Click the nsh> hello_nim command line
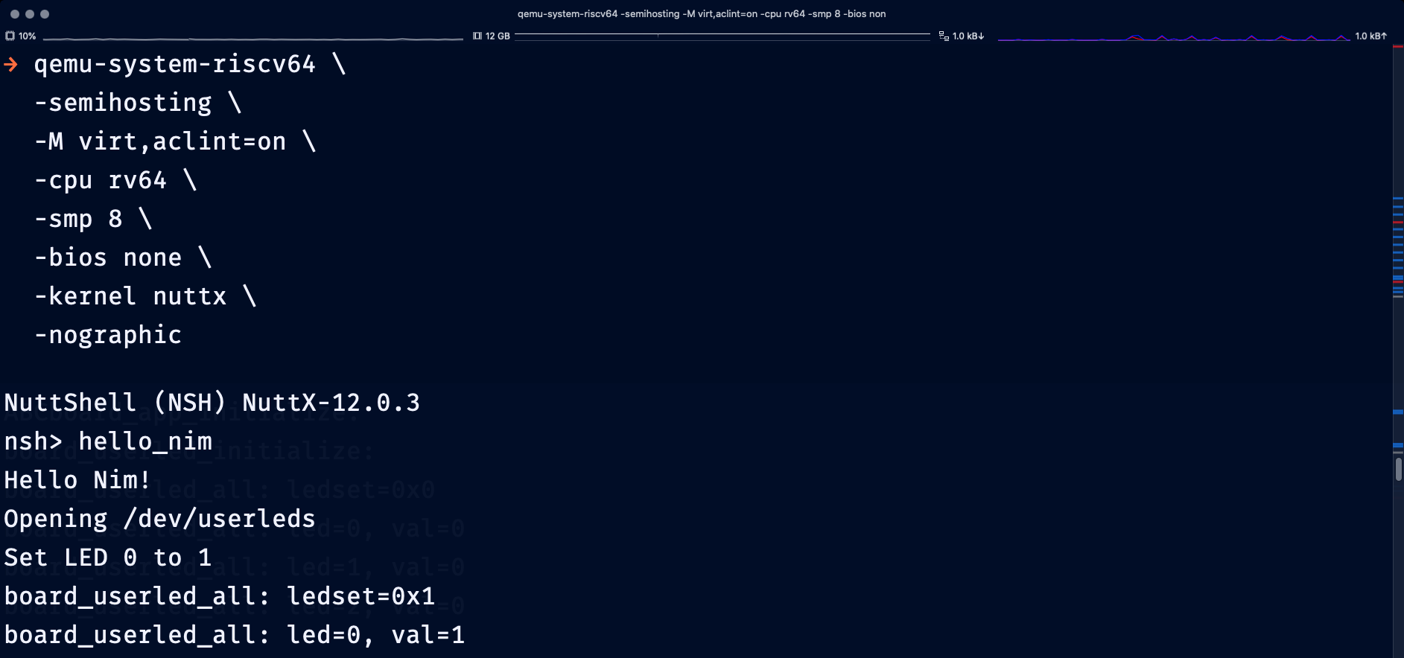This screenshot has height=658, width=1404. (108, 441)
